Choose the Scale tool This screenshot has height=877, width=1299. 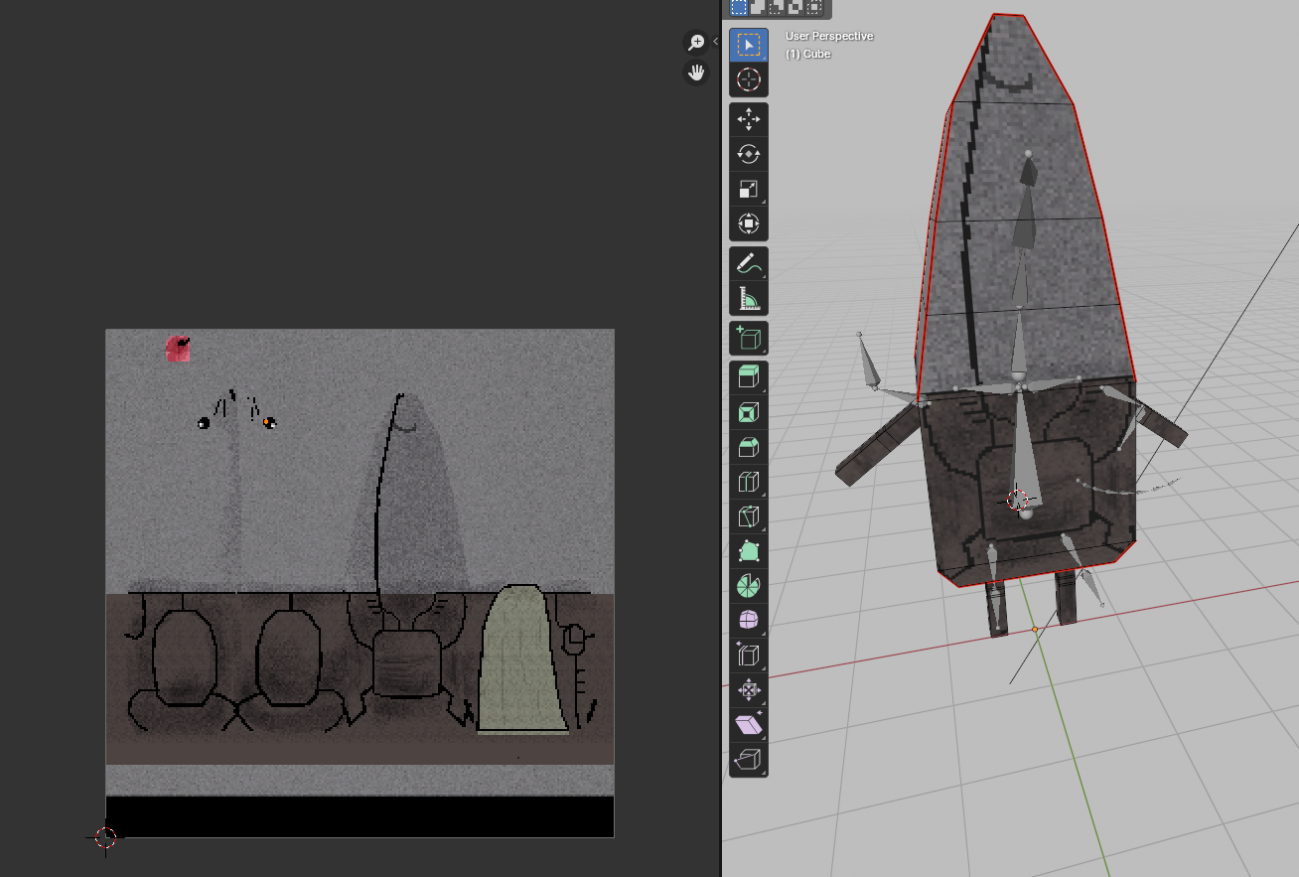(749, 189)
